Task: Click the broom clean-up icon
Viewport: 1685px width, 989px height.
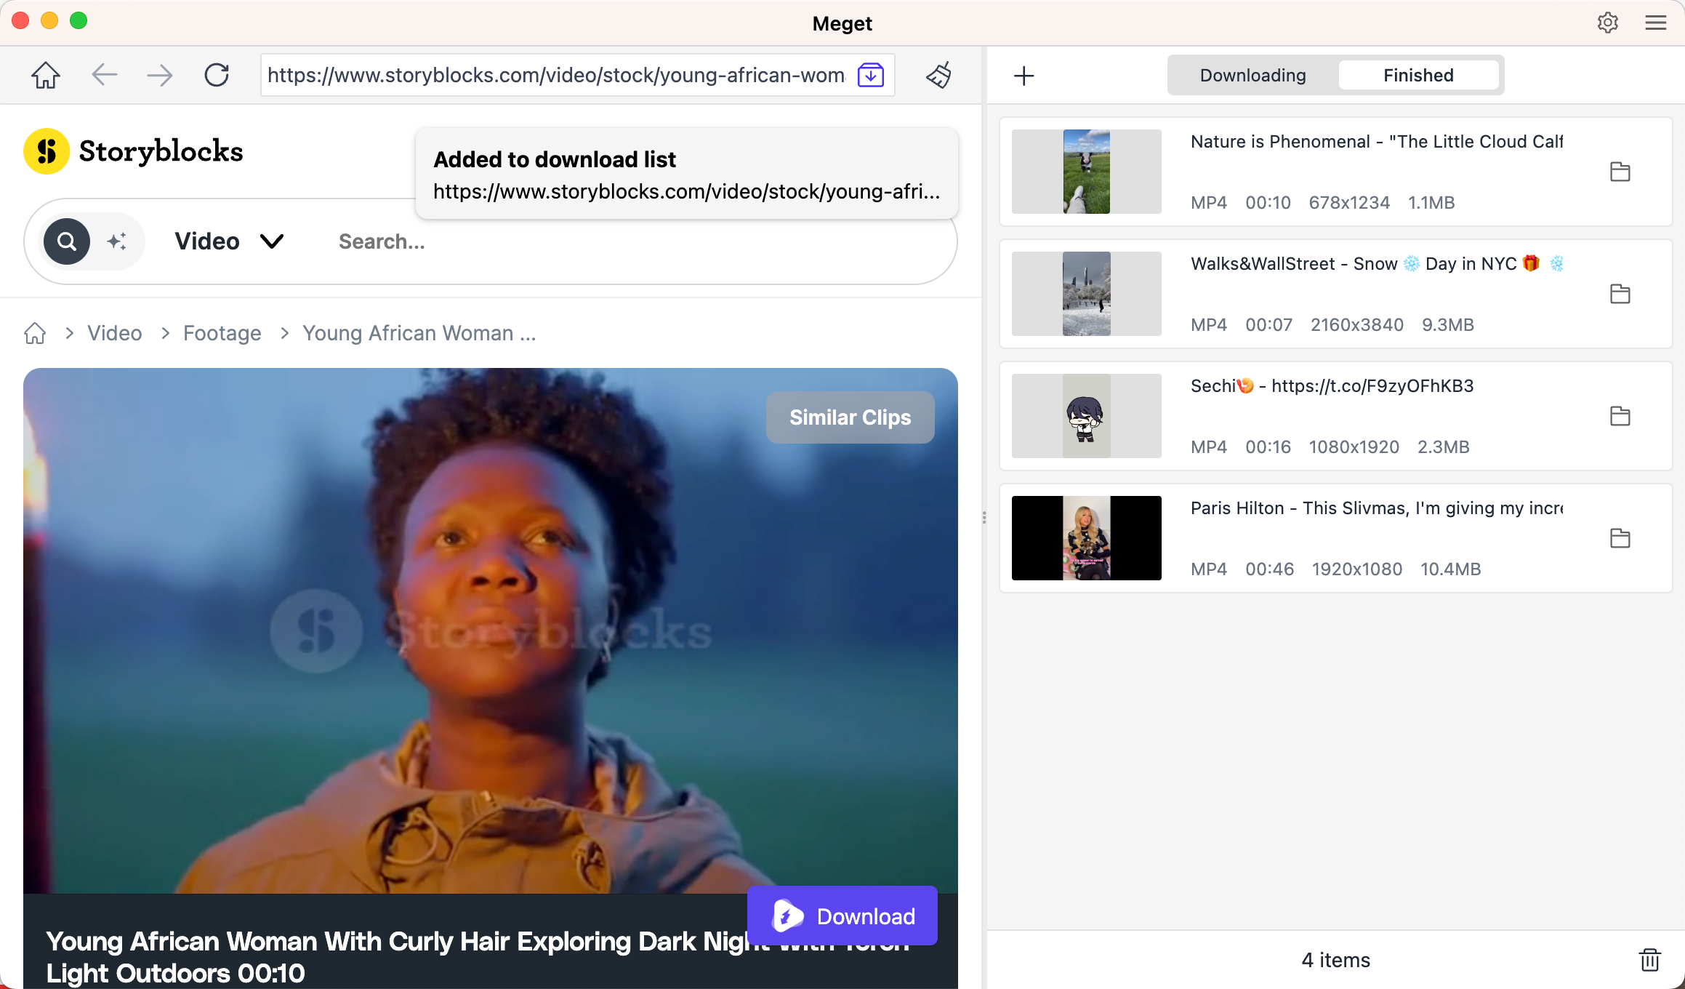Action: 939,75
